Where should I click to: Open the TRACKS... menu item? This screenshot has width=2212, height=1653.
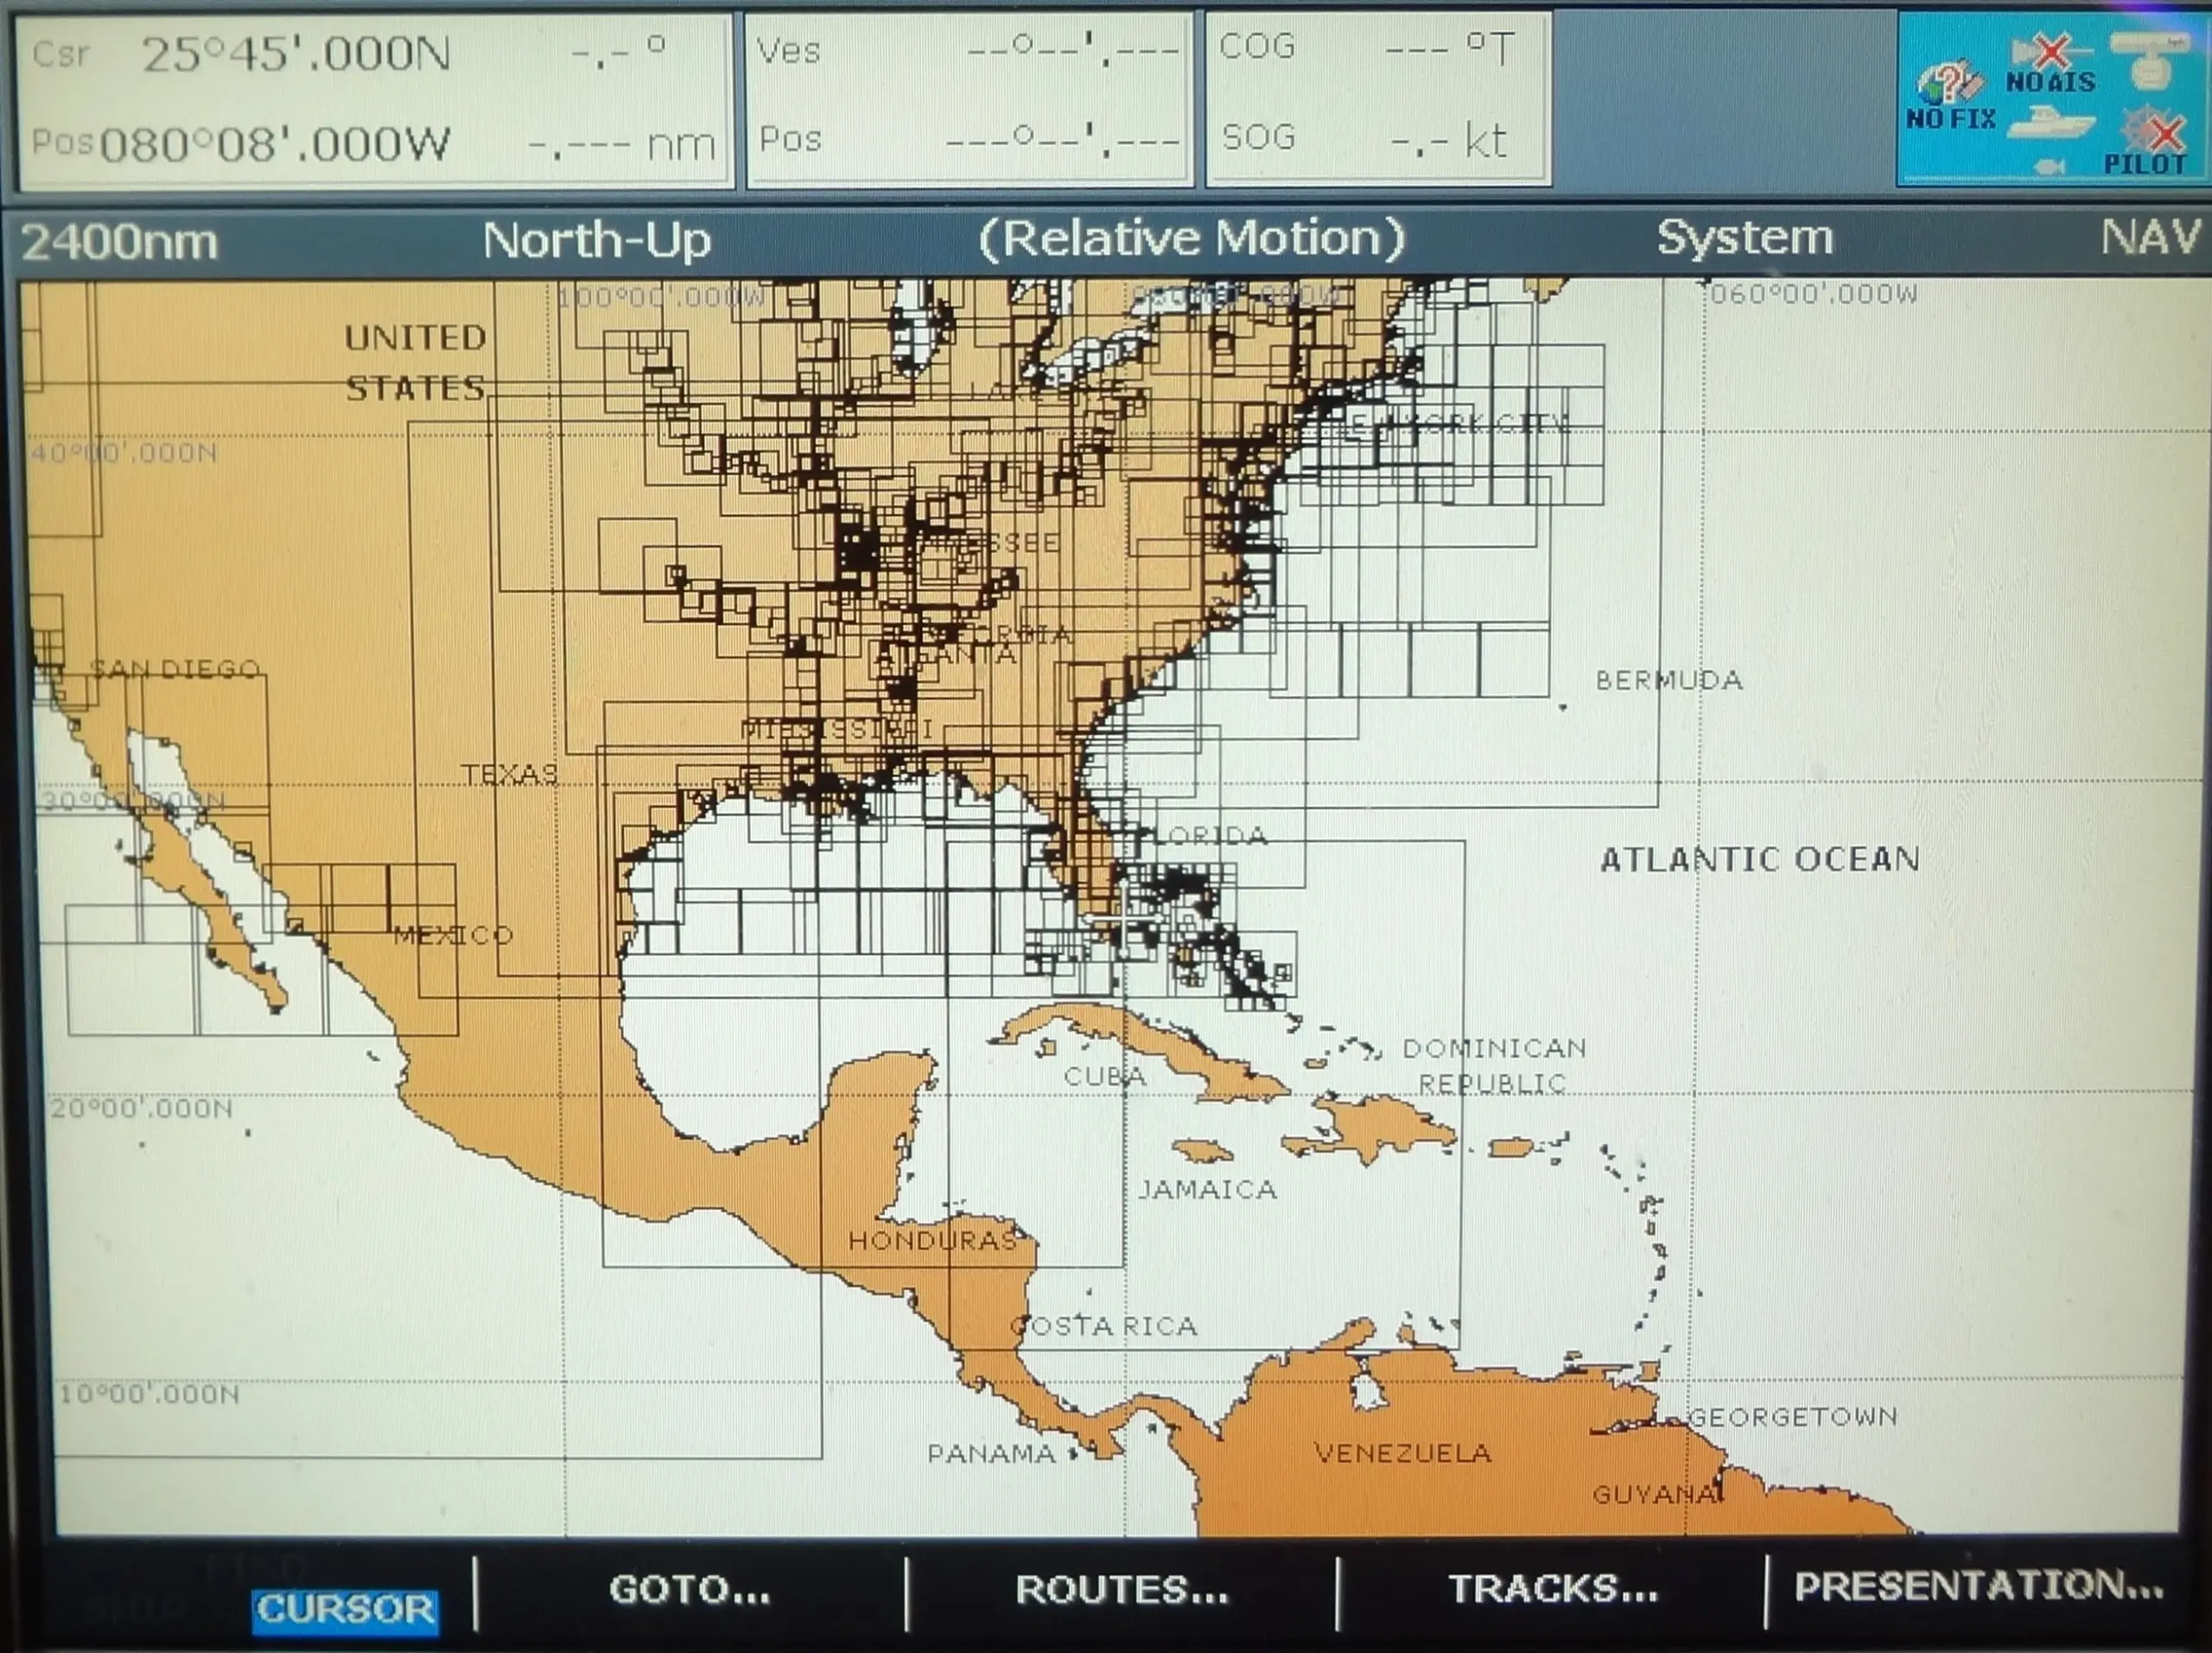(1552, 1590)
